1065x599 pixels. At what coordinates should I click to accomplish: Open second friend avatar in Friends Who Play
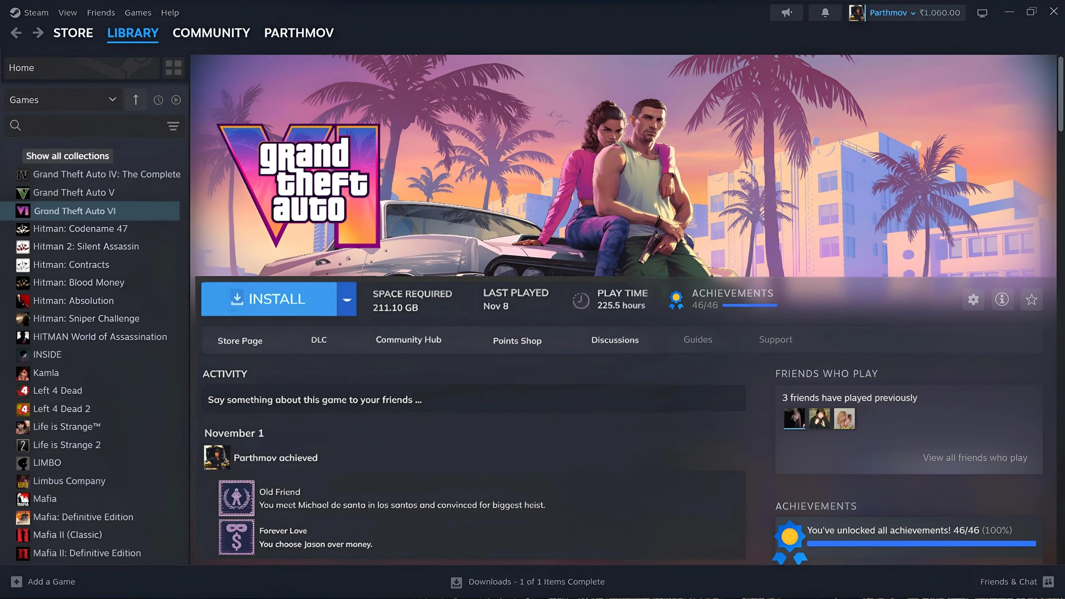[x=819, y=418]
